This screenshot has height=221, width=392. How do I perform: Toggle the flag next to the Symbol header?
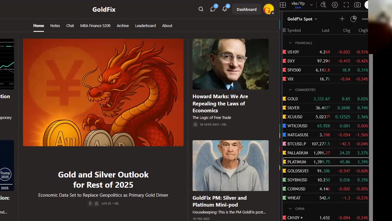[285, 30]
